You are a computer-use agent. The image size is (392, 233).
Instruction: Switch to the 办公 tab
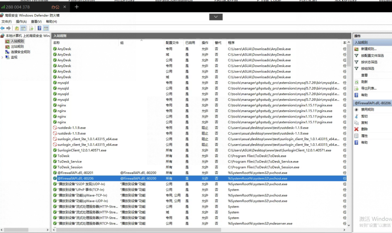tap(55, 7)
